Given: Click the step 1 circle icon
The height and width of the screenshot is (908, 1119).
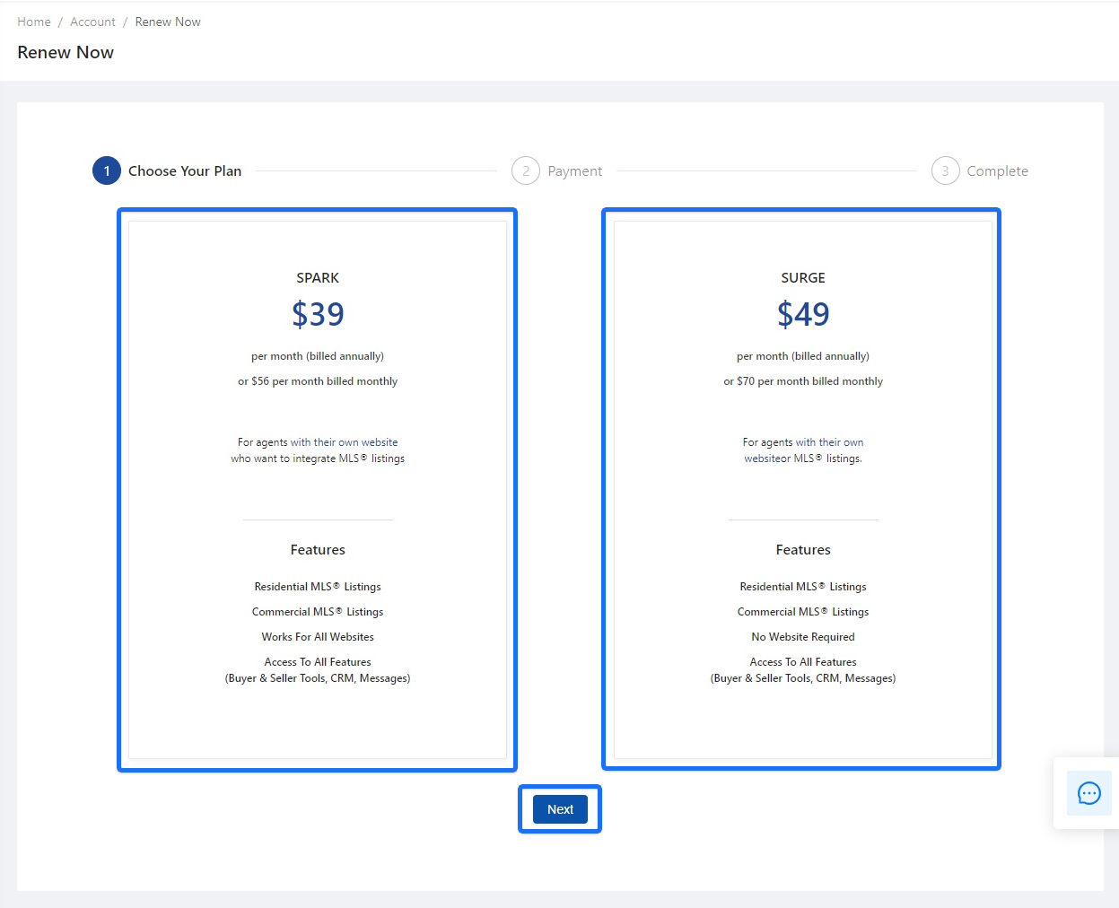Looking at the screenshot, I should pyautogui.click(x=107, y=170).
